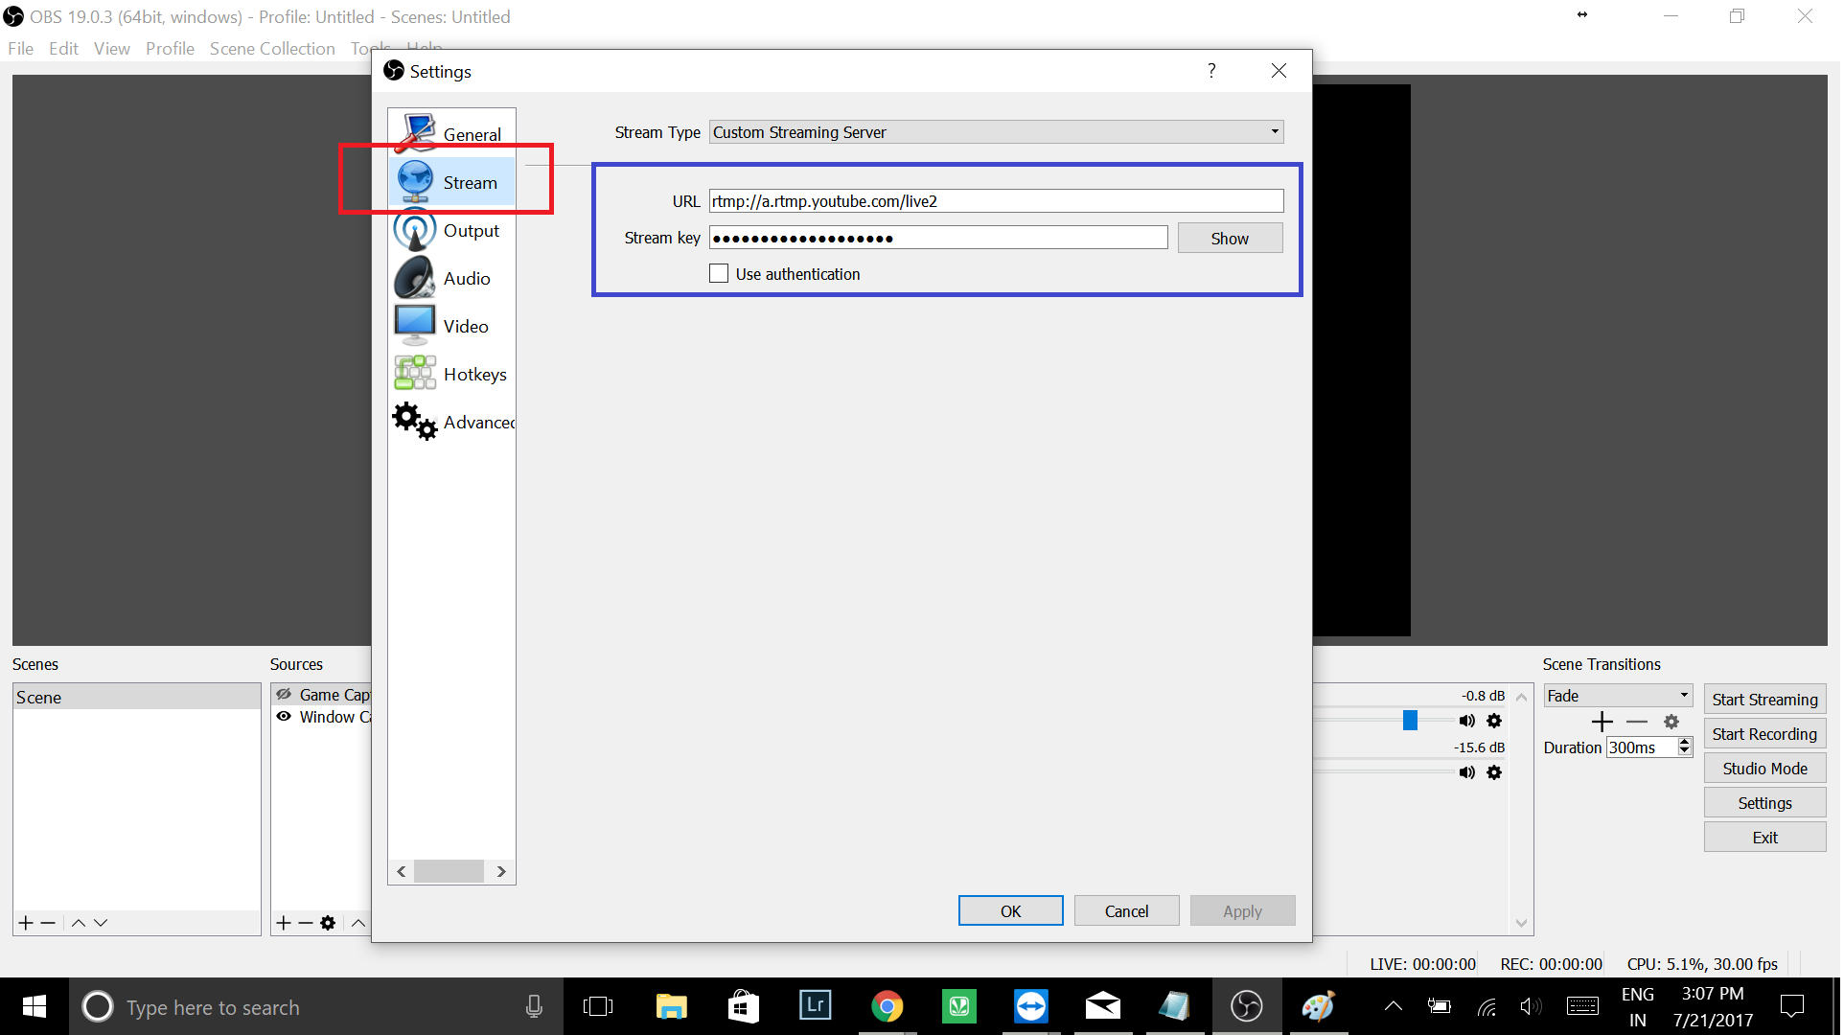Click the Show stream key button
The height and width of the screenshot is (1035, 1844).
point(1233,239)
